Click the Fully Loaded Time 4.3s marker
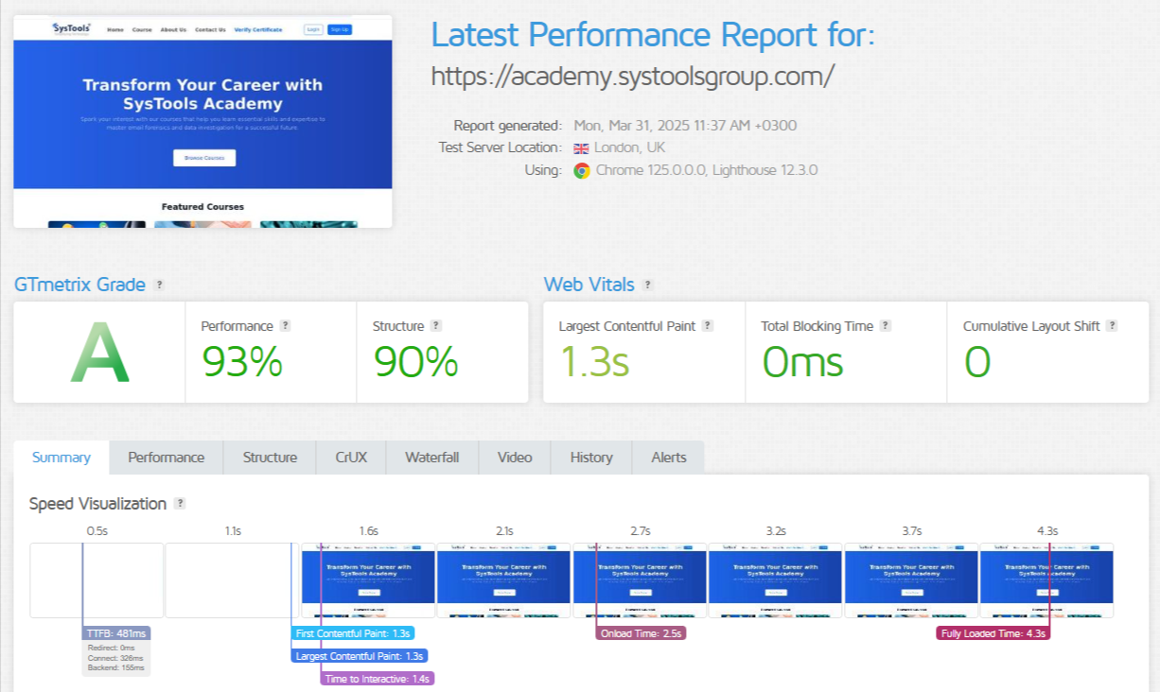Viewport: 1160px width, 692px height. 993,633
